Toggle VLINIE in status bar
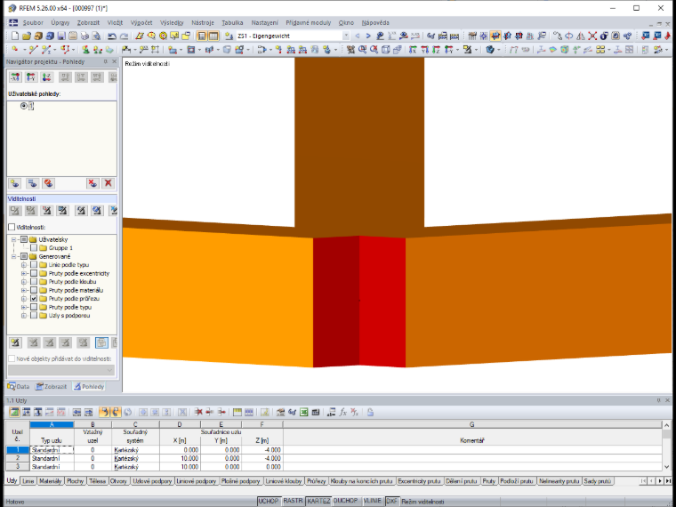676x507 pixels. point(372,501)
